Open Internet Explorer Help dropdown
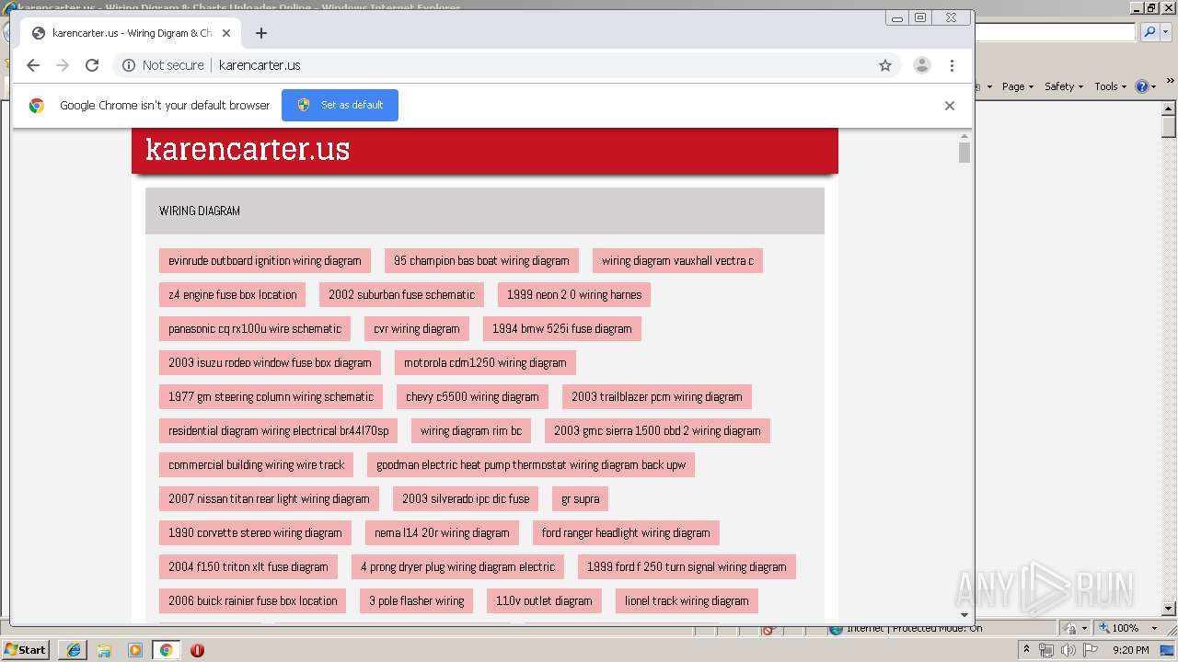Screen dimensions: 1178x662 pyautogui.click(x=1146, y=86)
